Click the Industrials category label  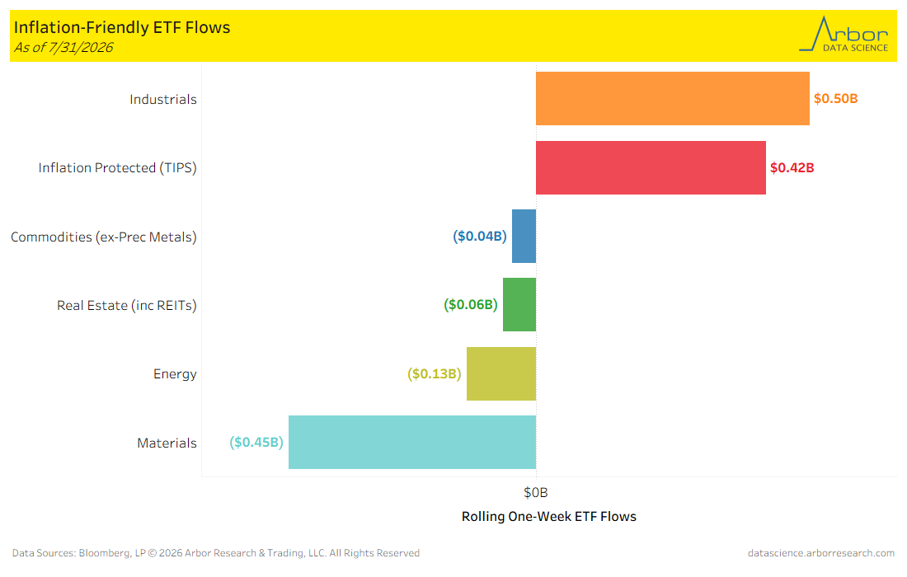(163, 100)
